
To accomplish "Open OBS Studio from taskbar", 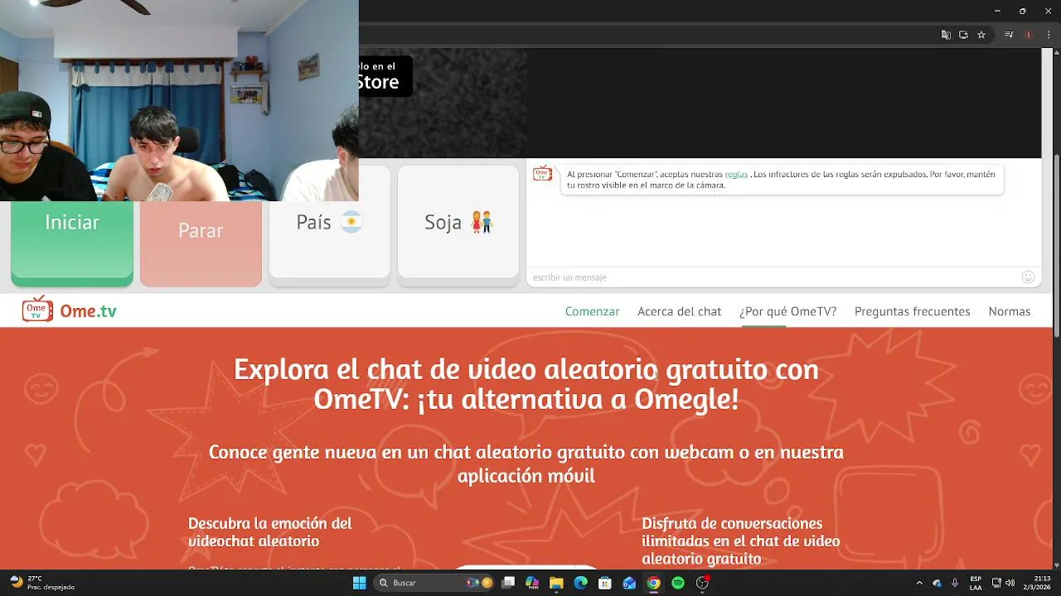I will [703, 583].
